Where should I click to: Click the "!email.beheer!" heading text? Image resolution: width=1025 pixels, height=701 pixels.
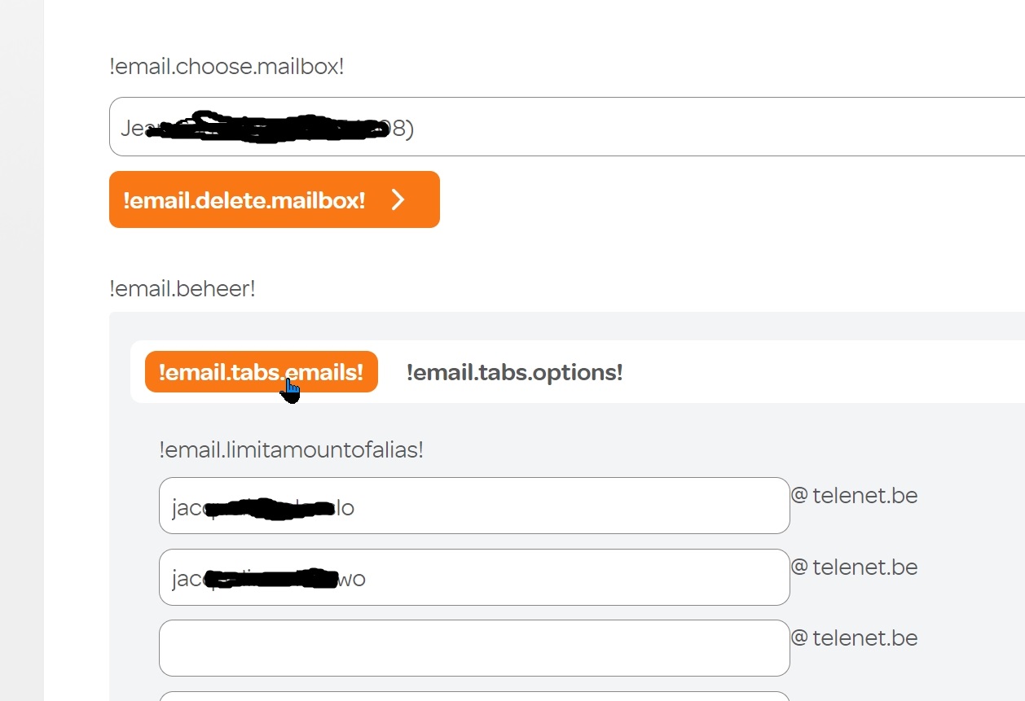coord(183,289)
